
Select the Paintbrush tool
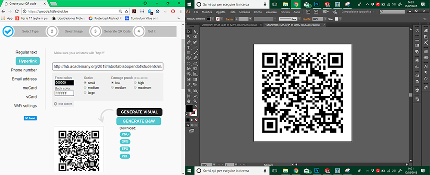tap(196, 53)
